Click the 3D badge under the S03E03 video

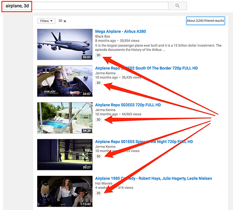(x=99, y=120)
